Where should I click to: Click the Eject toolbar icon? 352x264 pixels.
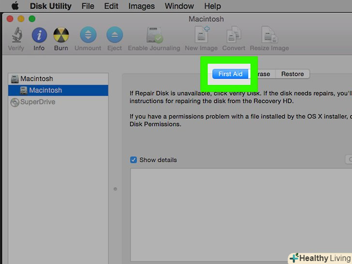[x=115, y=35]
